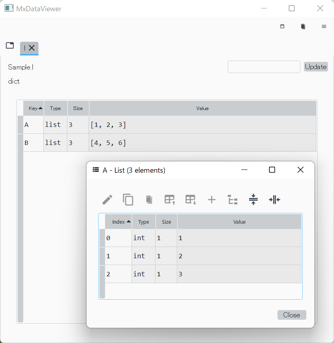Insert row below using table-arrow-down icon
334x343 pixels.
190,200
